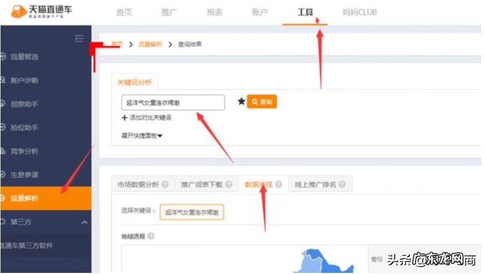484x274 pixels.
Task: Click the 查询结果 breadcrumb text
Action: pyautogui.click(x=190, y=44)
